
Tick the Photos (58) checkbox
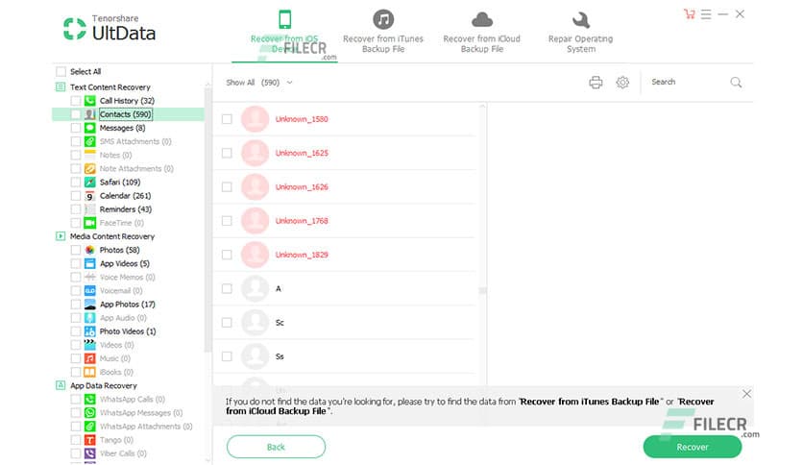coord(76,250)
